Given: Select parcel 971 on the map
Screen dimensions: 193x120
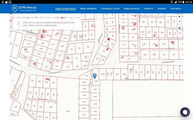Looking at the screenshot, I should (104, 51).
